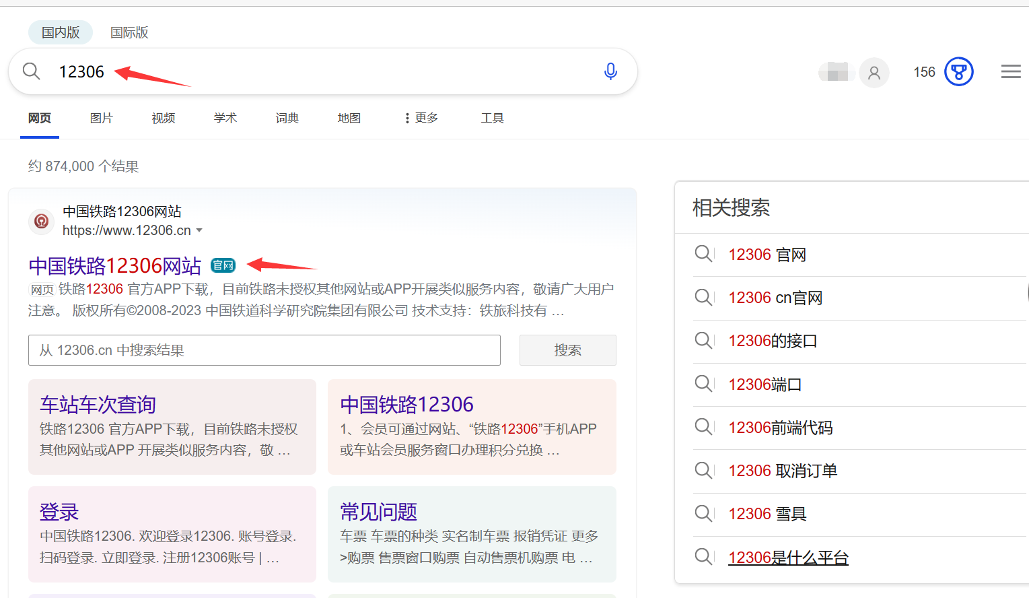Screen dimensions: 1029x598
Task: Click the magnifying glass search icon
Action: point(31,71)
